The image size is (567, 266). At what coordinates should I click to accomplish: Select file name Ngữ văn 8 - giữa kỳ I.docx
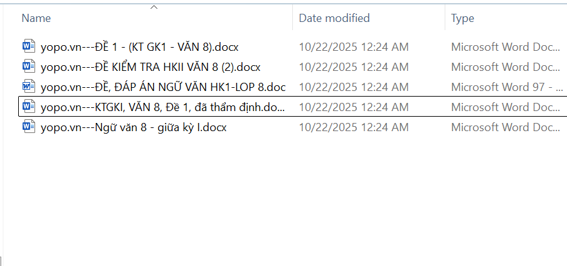[x=133, y=127]
